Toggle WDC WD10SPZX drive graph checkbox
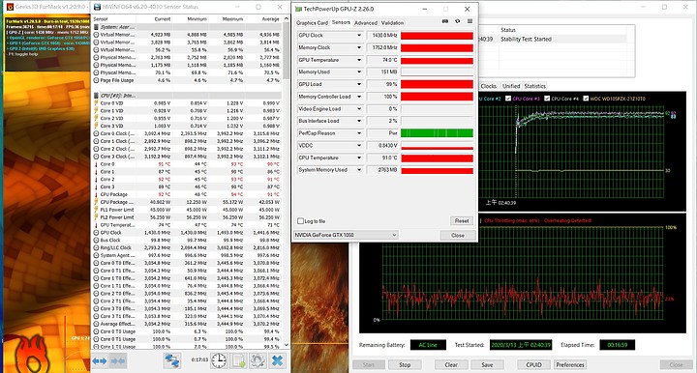 pos(586,99)
